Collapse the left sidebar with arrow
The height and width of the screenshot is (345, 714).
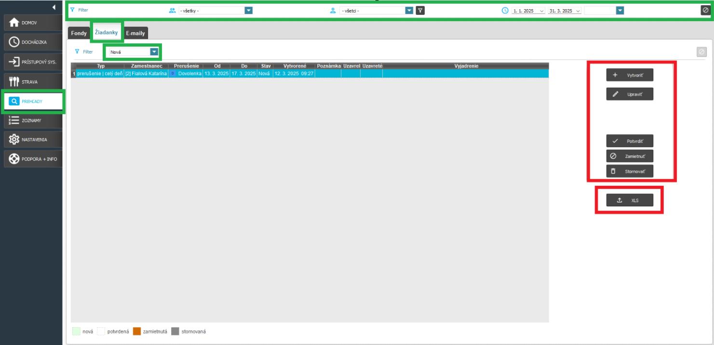pyautogui.click(x=54, y=7)
